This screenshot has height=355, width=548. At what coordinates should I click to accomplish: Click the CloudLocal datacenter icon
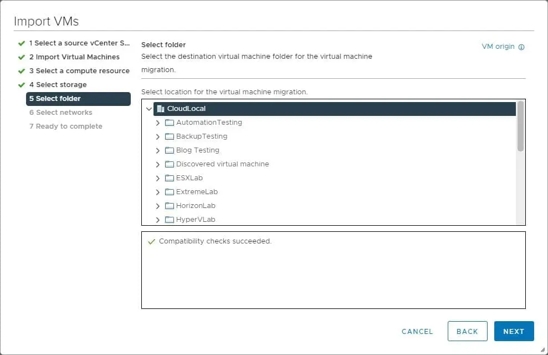161,109
